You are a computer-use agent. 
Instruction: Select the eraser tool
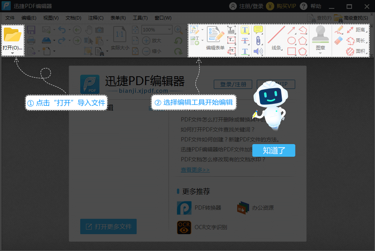pyautogui.click(x=338, y=41)
